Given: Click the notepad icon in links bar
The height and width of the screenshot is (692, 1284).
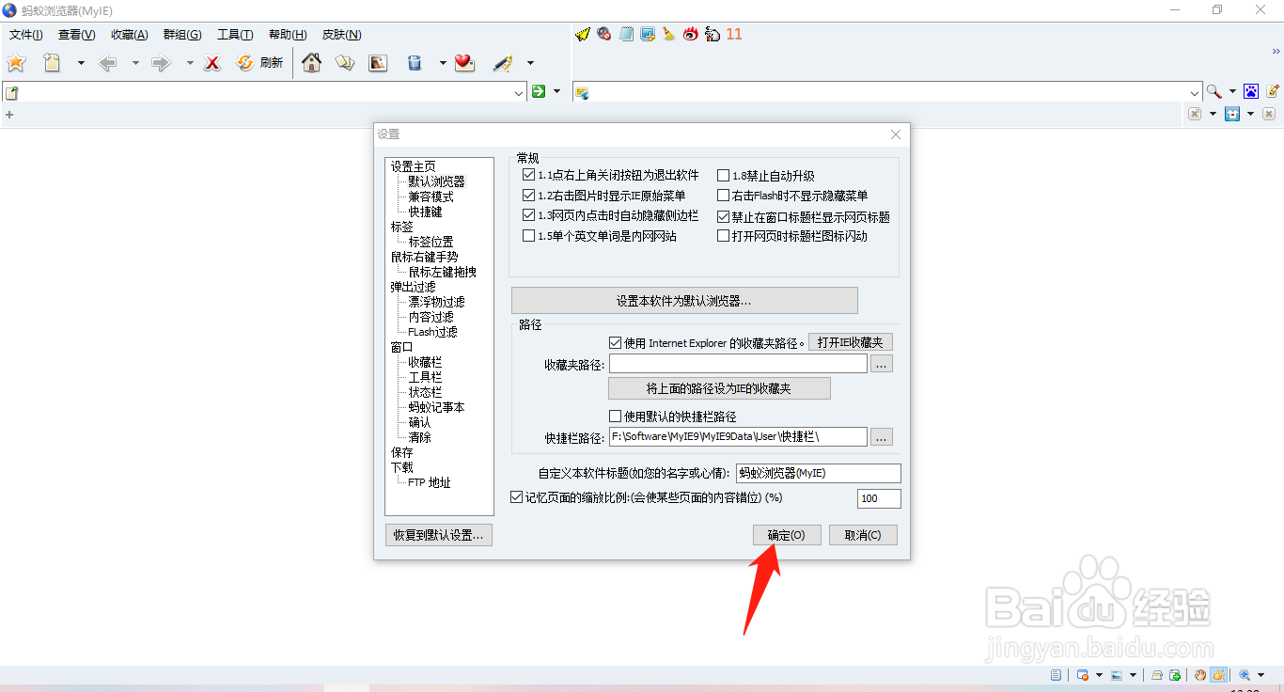Looking at the screenshot, I should 626,34.
